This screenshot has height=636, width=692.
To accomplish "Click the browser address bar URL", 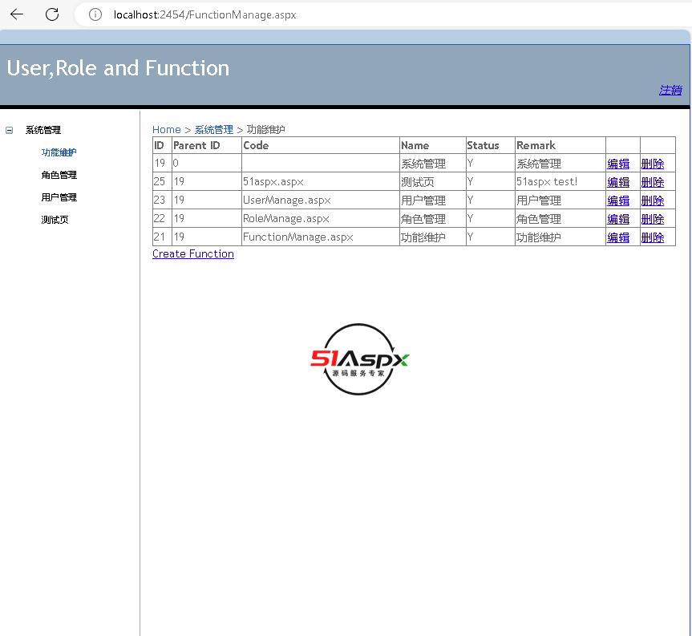I will click(x=204, y=14).
